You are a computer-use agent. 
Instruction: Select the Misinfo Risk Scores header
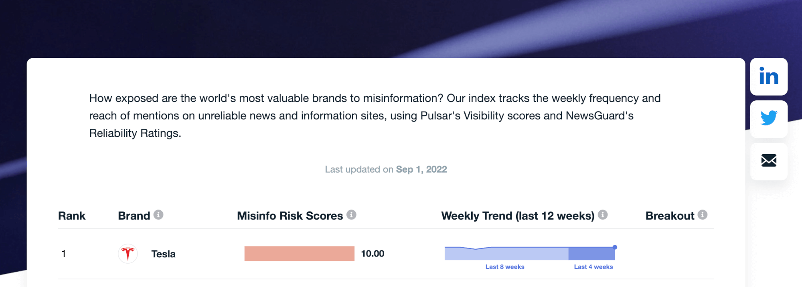290,216
